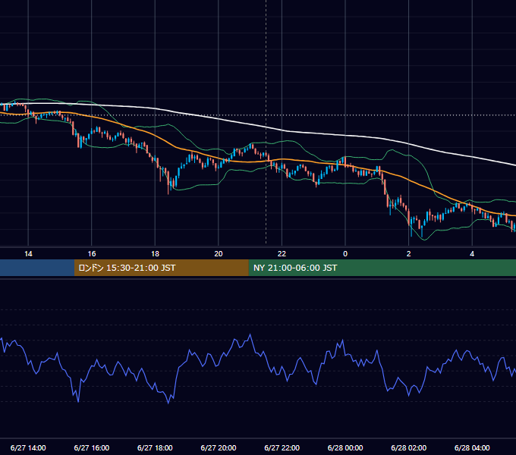The image size is (516, 455).
Task: Click the '4' hour label on the price chart axis
Action: [x=472, y=254]
